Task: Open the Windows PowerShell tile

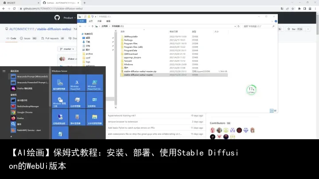Action: click(x=77, y=83)
